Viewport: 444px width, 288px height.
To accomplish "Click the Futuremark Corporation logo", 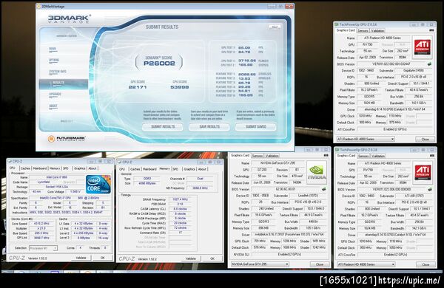I will pos(67,139).
